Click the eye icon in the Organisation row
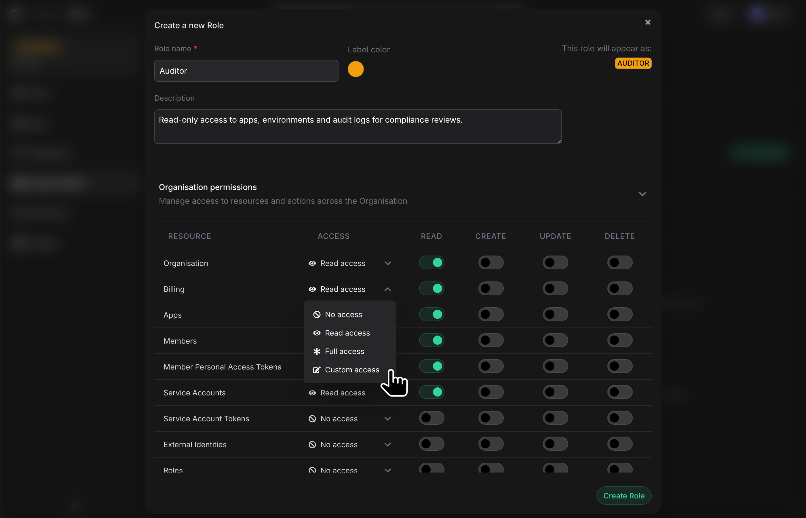The image size is (806, 518). click(x=312, y=263)
